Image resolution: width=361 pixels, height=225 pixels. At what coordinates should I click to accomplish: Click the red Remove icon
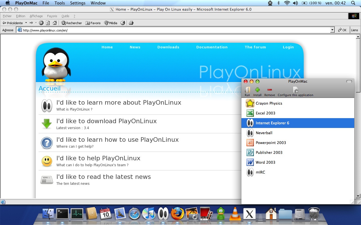click(x=269, y=90)
